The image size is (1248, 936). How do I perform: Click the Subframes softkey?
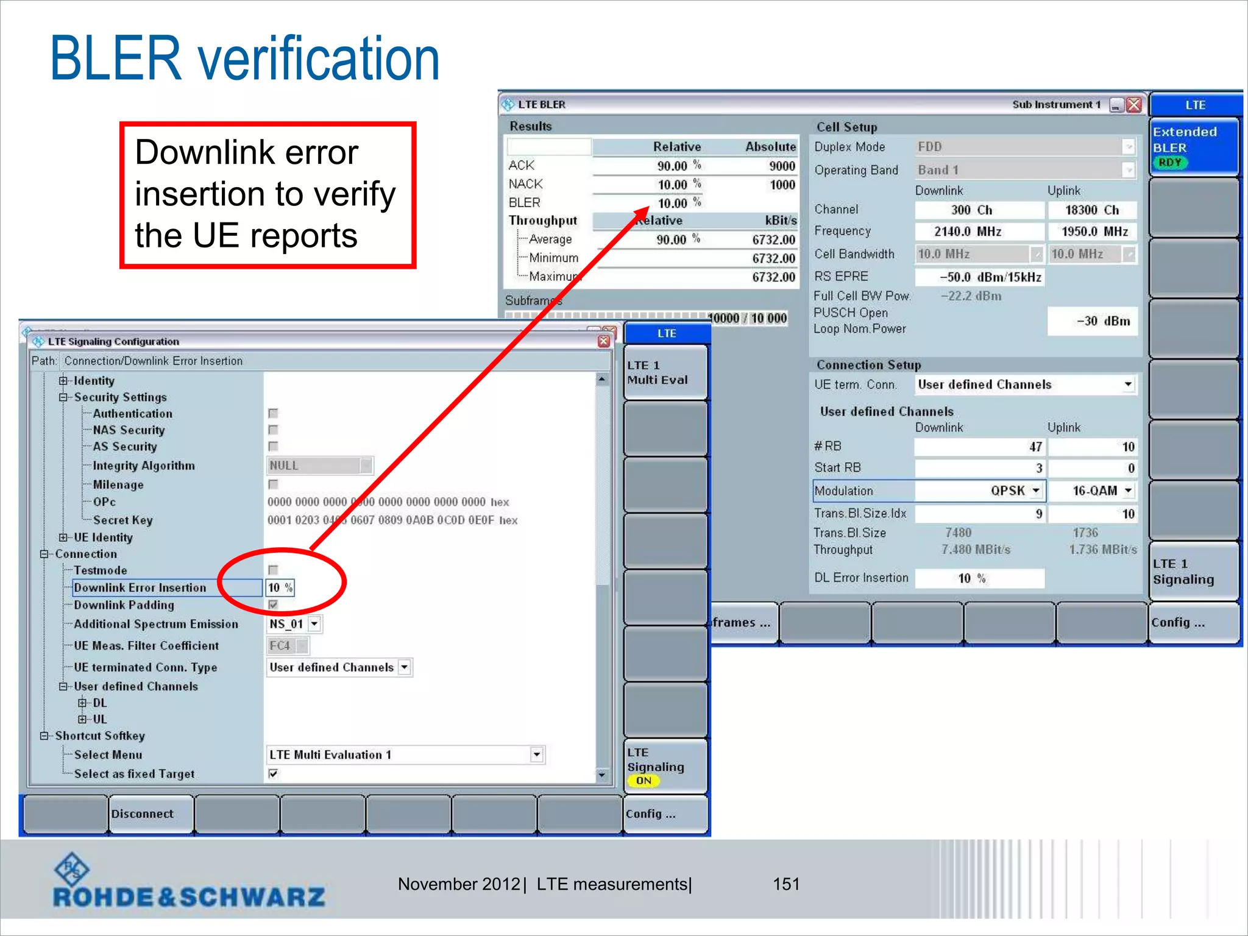745,623
